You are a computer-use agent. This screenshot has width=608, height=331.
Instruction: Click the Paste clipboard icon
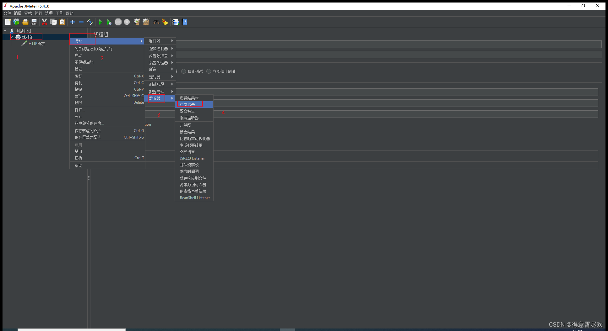62,22
